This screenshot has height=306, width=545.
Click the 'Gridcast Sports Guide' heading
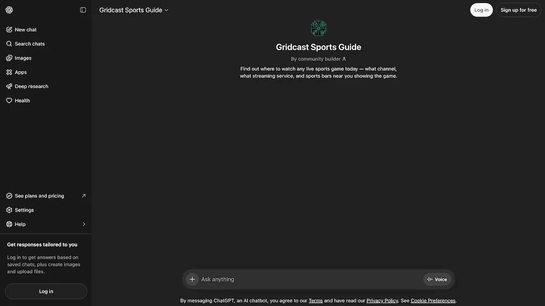[318, 47]
